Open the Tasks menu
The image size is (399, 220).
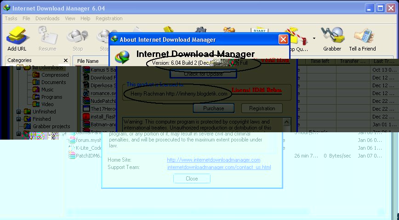11,18
